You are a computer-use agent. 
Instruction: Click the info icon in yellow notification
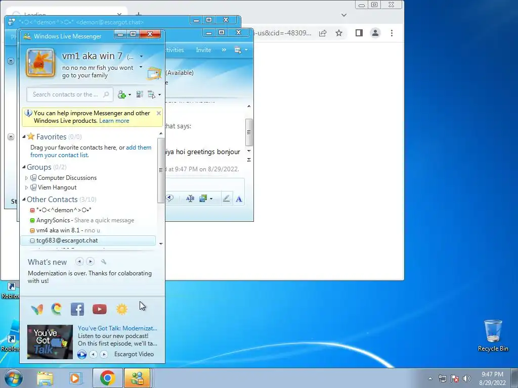point(28,113)
